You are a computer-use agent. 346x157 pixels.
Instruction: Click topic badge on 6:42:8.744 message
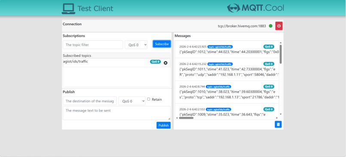click(x=219, y=87)
